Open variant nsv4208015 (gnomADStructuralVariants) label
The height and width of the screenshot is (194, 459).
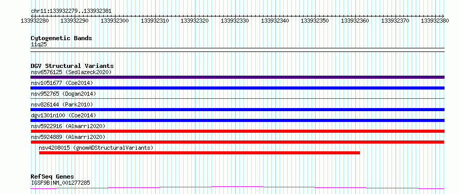[x=96, y=148]
